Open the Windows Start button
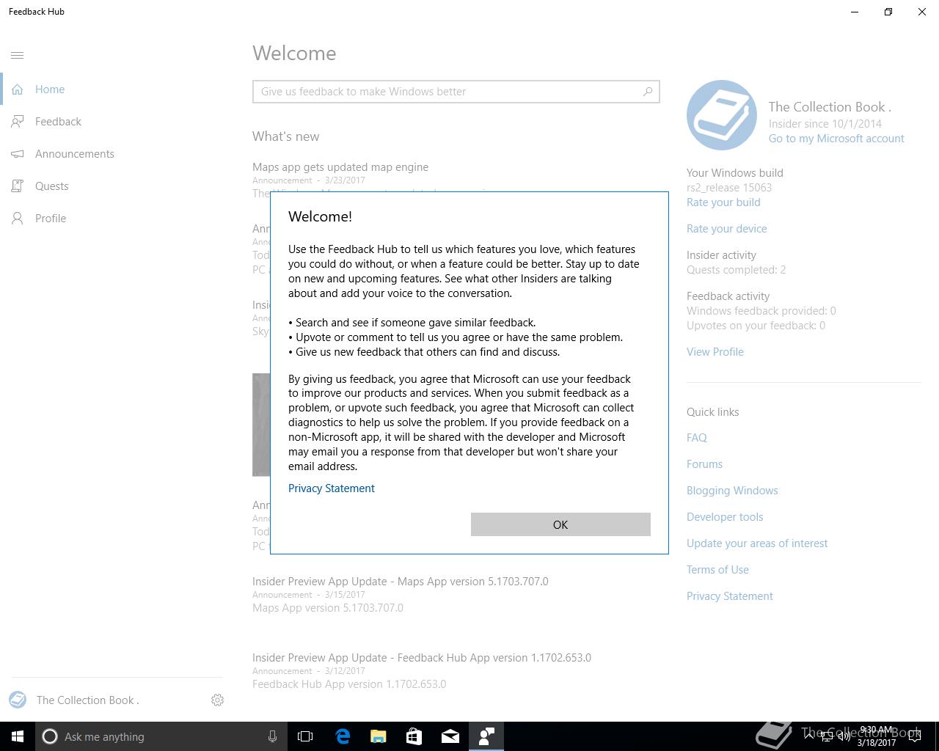939x751 pixels. [x=18, y=736]
